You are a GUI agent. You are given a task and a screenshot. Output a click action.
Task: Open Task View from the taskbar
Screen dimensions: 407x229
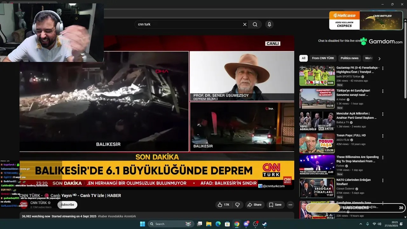pos(200,224)
